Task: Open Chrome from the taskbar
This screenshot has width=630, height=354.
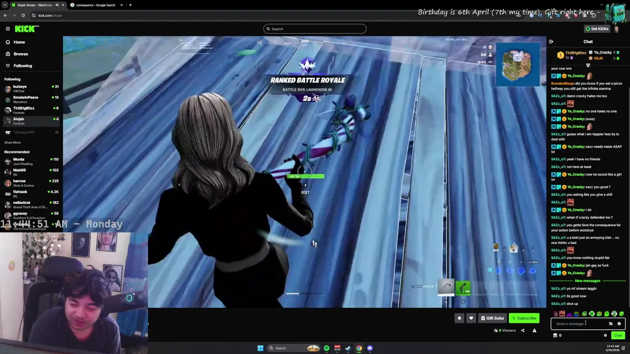Action: point(359,348)
